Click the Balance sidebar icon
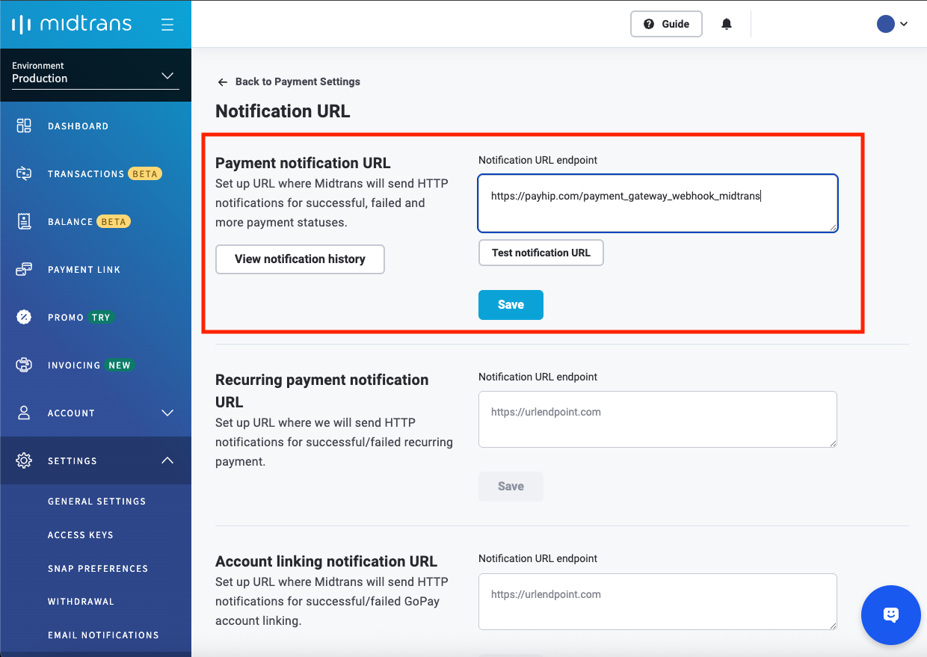Viewport: 927px width, 657px height. coord(24,221)
